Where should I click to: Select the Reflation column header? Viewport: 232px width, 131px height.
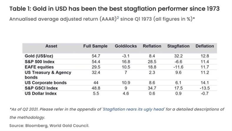coord(152,46)
